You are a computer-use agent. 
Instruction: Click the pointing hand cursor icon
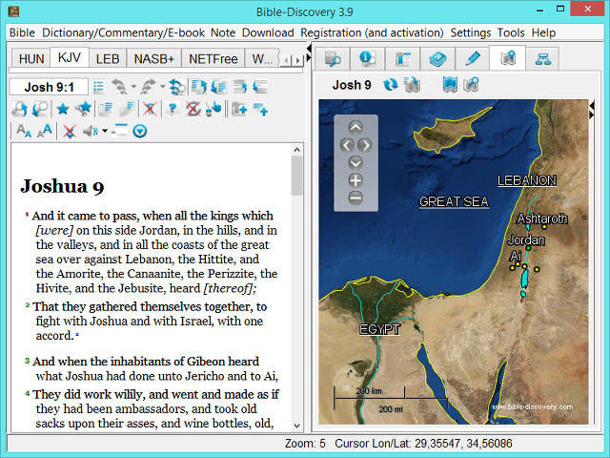click(213, 109)
